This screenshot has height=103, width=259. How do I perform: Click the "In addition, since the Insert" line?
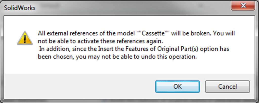coord(134,49)
